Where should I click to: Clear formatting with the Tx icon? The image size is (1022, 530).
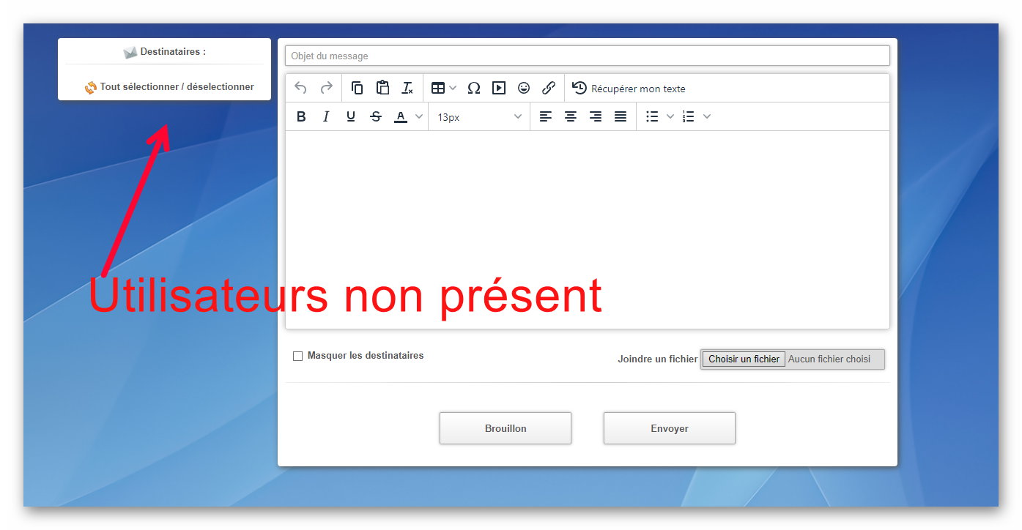pyautogui.click(x=407, y=88)
